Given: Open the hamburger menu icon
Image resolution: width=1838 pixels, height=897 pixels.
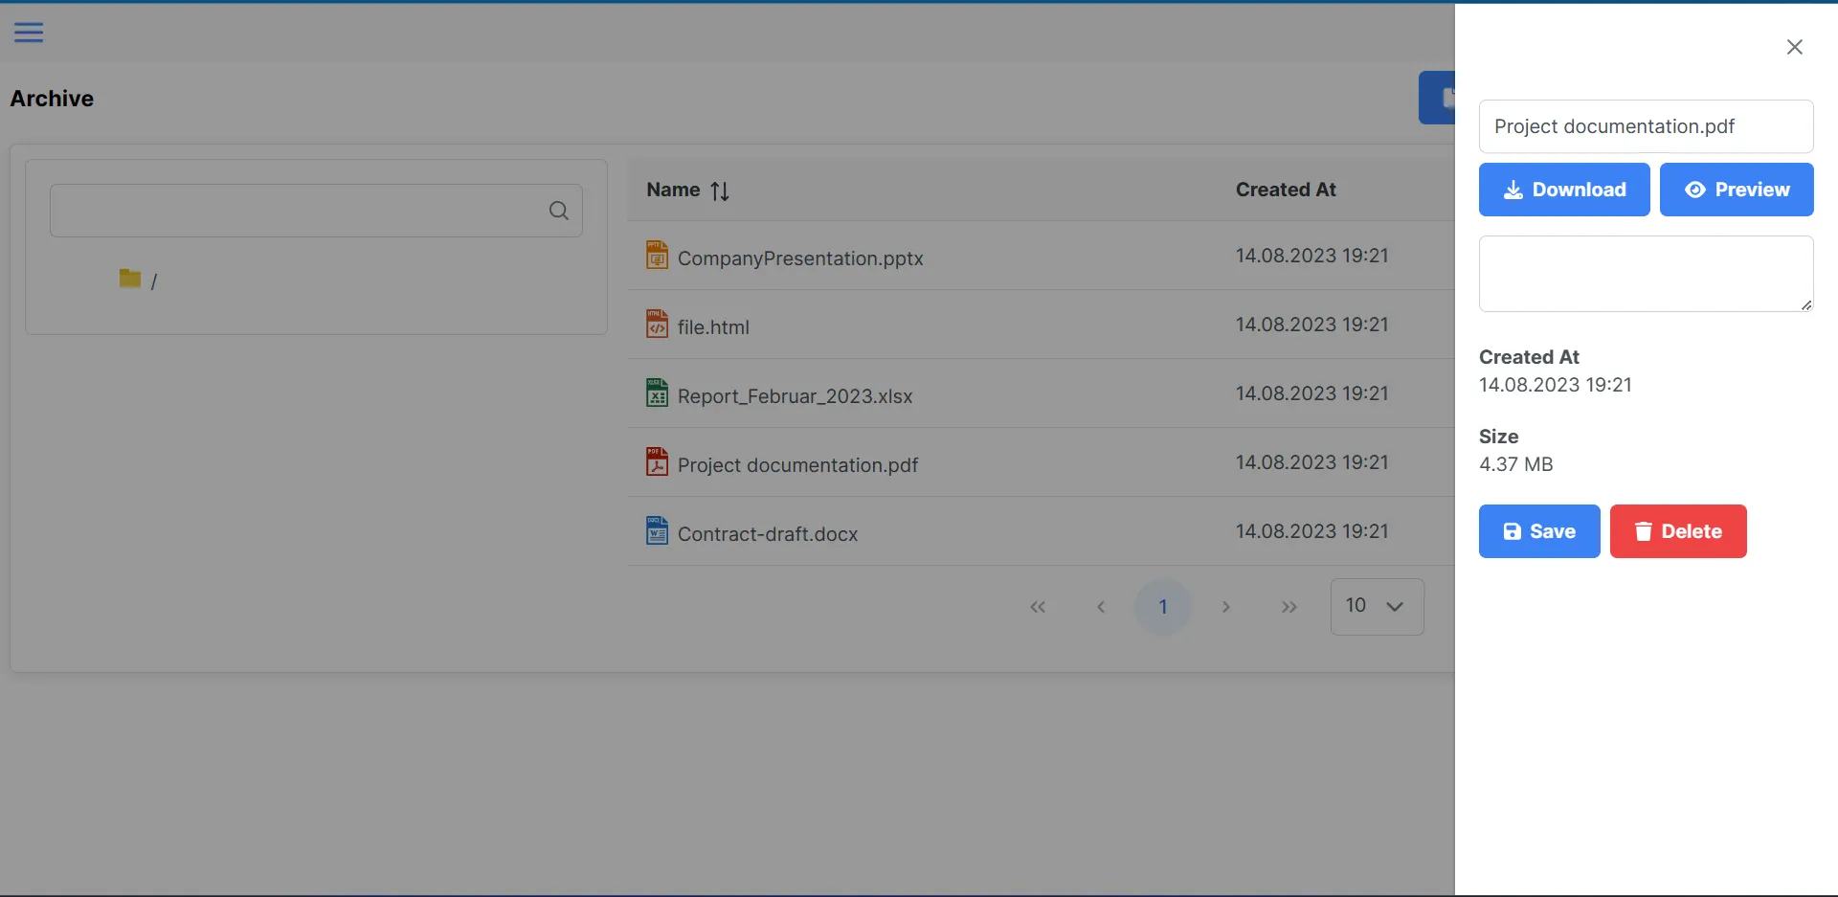Looking at the screenshot, I should 29,33.
